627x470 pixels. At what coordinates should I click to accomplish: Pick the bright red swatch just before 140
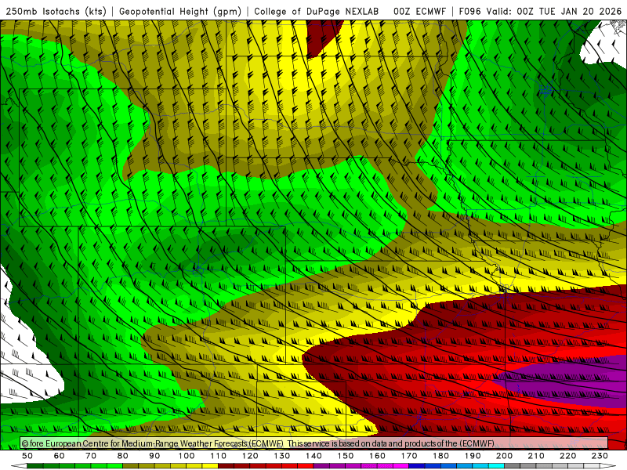[x=306, y=466]
